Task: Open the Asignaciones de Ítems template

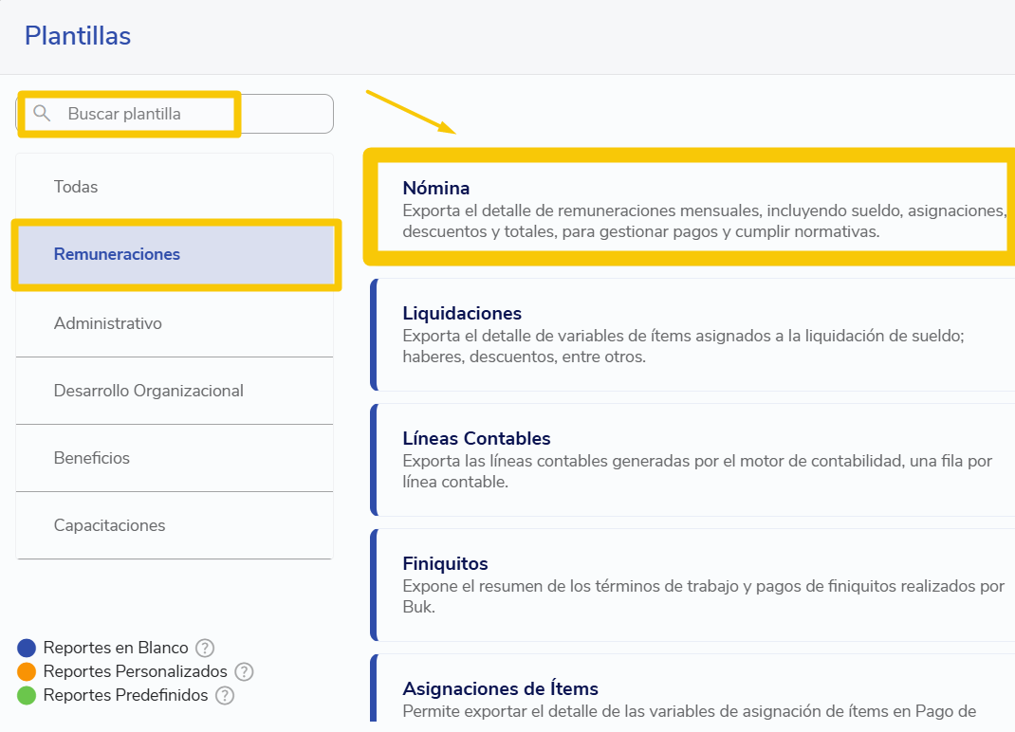Action: pos(692,688)
